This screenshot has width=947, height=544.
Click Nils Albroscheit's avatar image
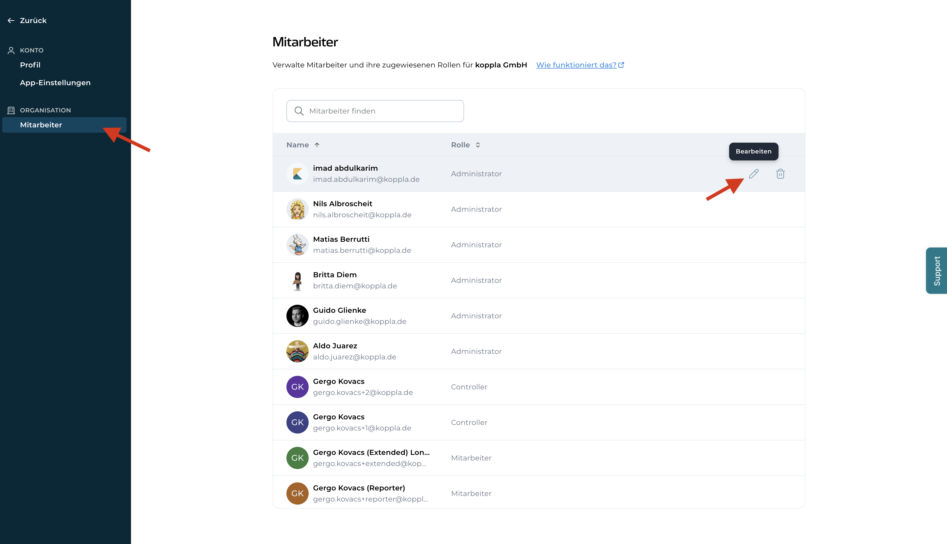297,209
